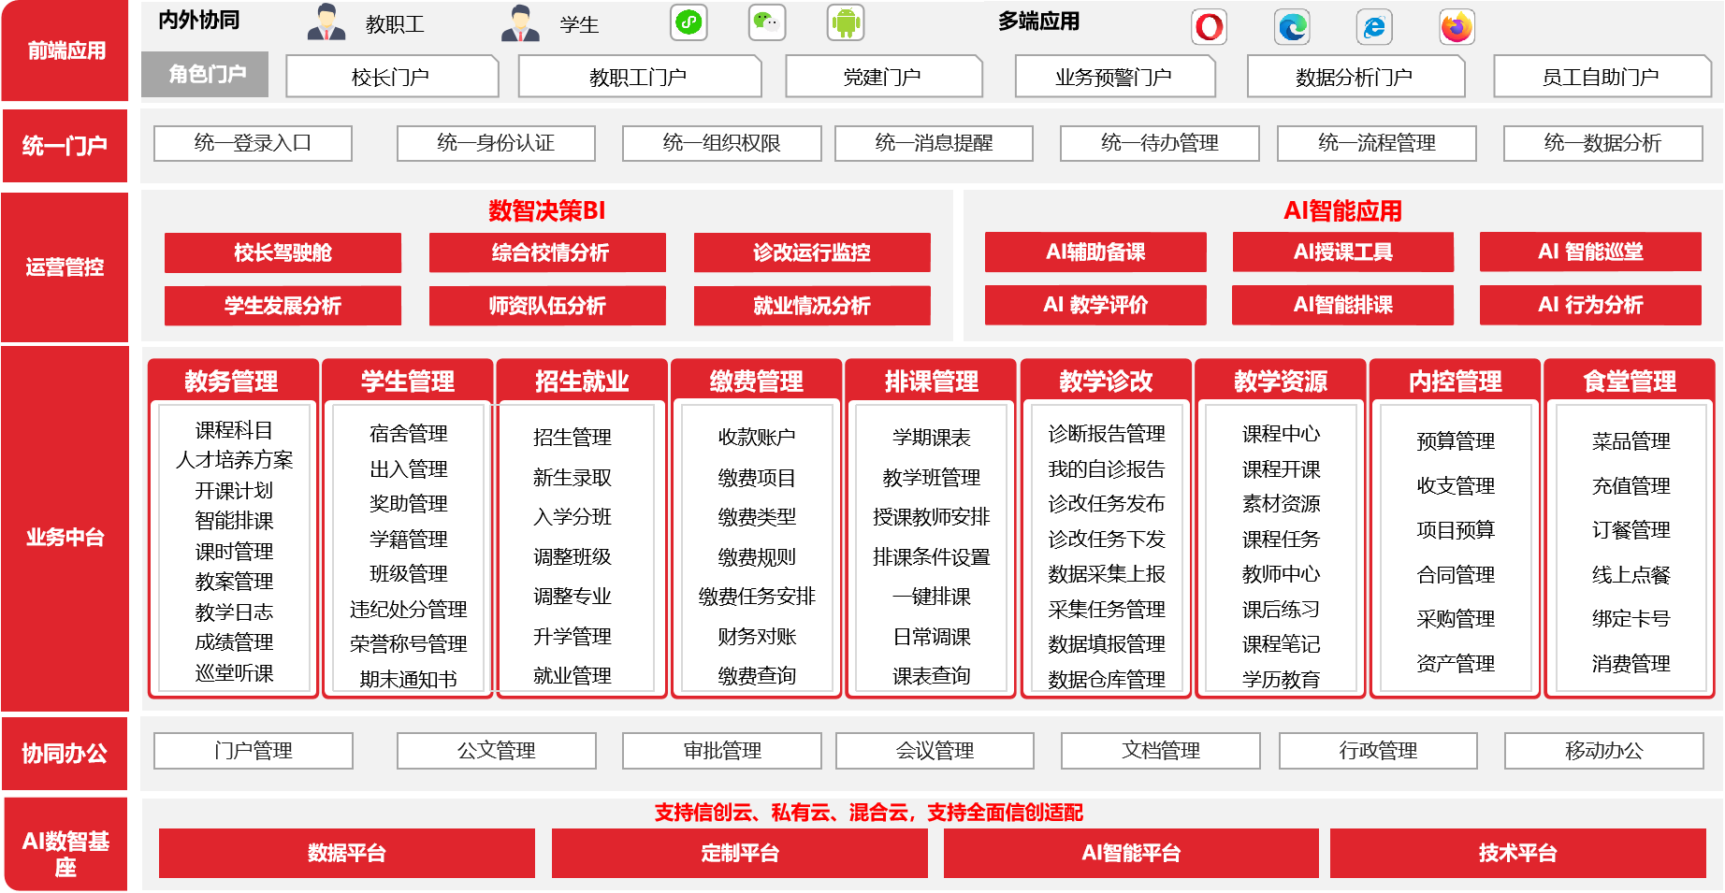Screen dimensions: 1725x893
Task: Open the 党建门户 portal
Action: click(884, 76)
